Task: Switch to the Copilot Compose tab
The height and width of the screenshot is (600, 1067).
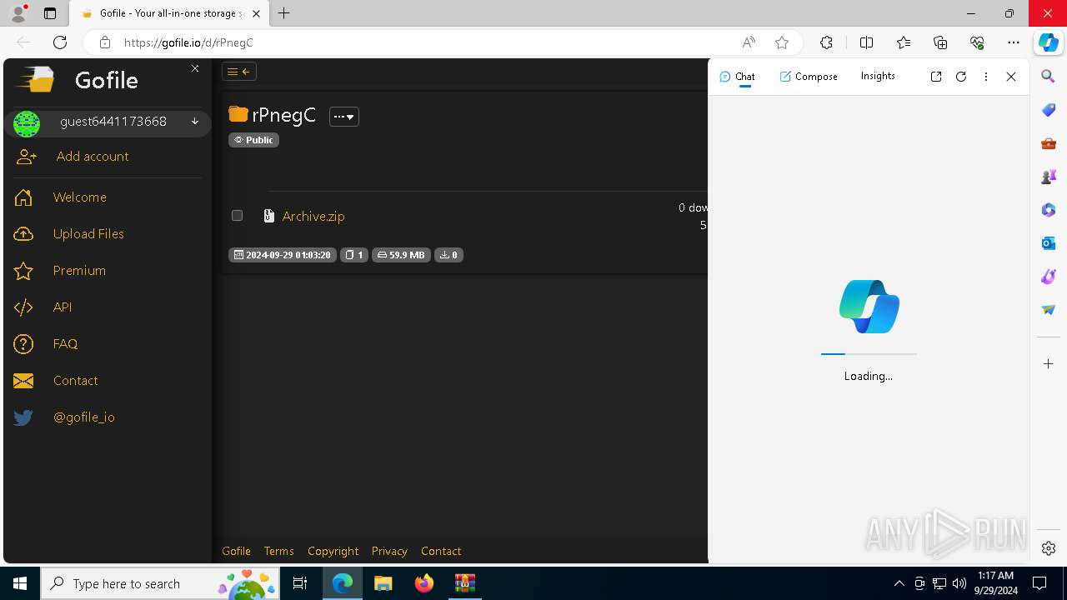Action: coord(809,77)
